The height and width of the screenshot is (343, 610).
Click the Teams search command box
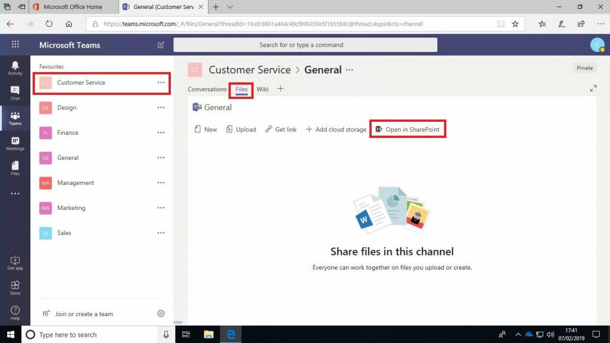[305, 45]
